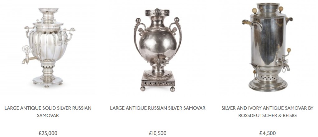The image size is (318, 137).
Task: Open the round urn-shaped silver samovar image
Action: pyautogui.click(x=158, y=50)
